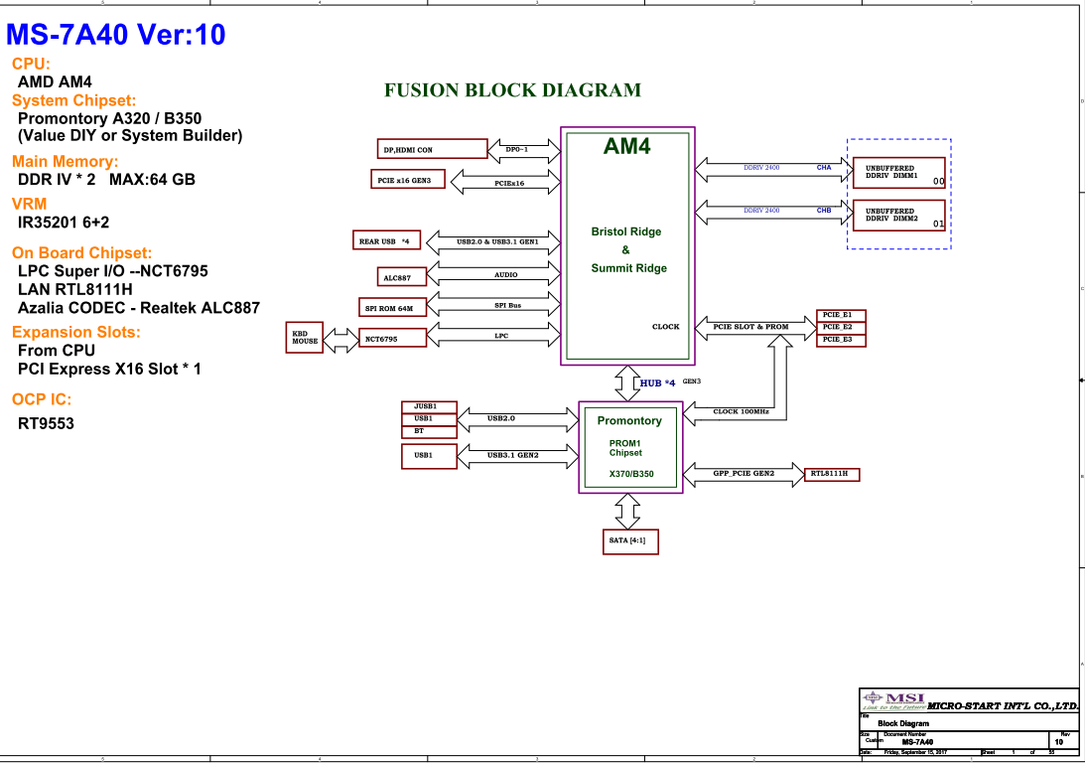Click the "SPI Bus" arrow

(x=493, y=304)
